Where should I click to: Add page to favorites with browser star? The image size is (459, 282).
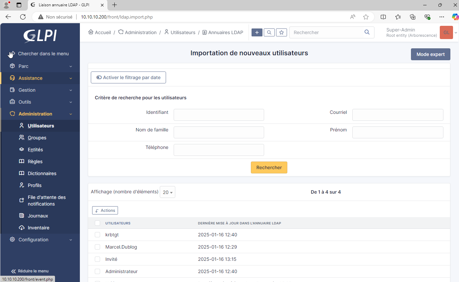pos(366,17)
